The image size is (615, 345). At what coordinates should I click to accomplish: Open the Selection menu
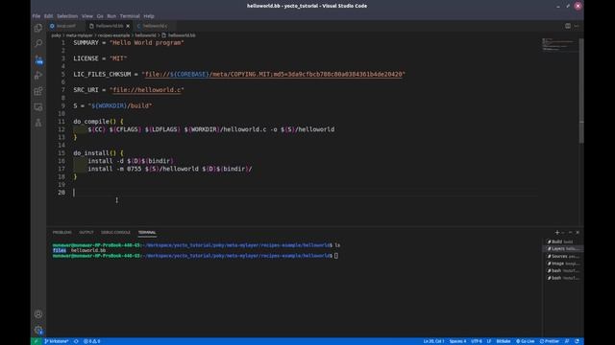[x=67, y=16]
